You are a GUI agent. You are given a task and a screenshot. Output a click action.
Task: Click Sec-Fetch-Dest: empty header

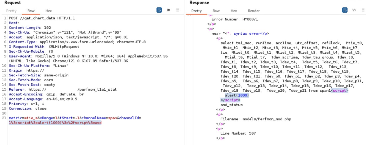tap(32, 85)
